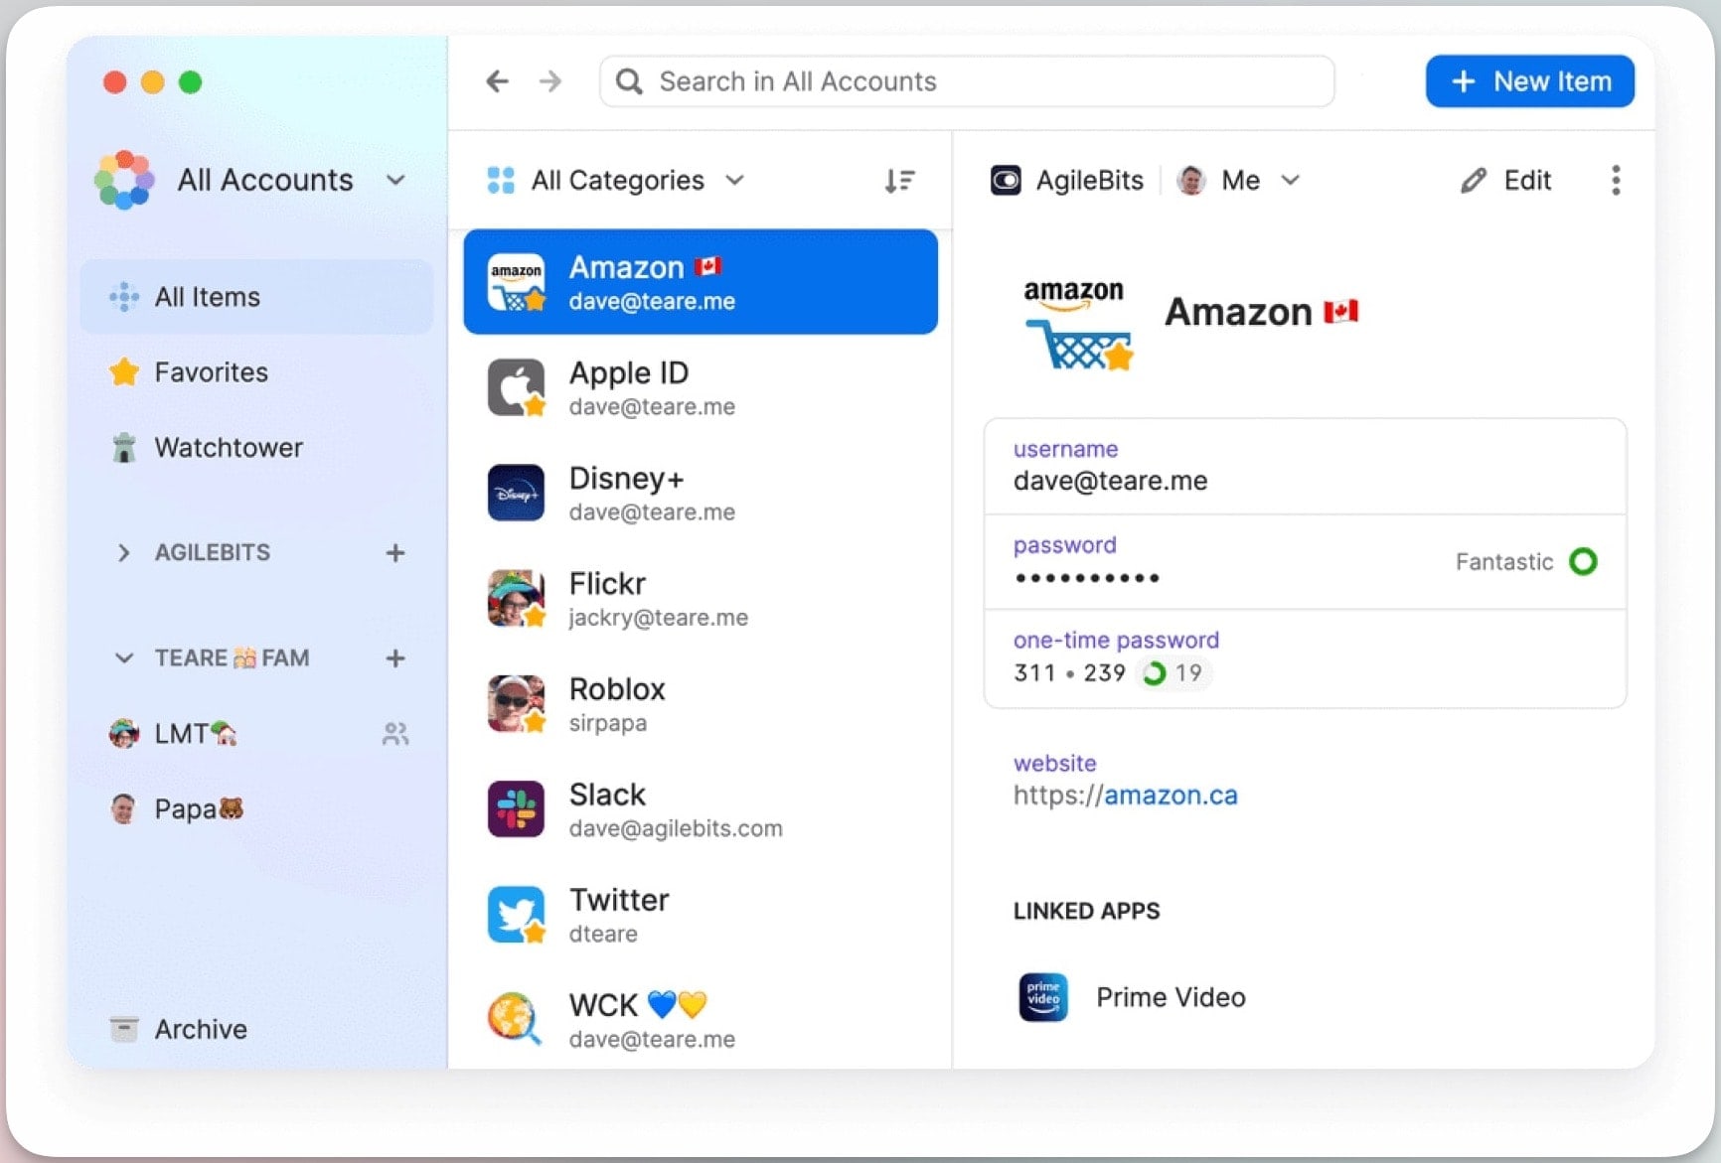Viewport: 1721px width, 1163px height.
Task: Click the shared people icon next to LMT
Action: [395, 734]
